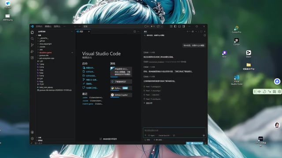Toggle the primary side bar layout icon
The width and height of the screenshot is (282, 158).
pyautogui.click(x=175, y=26)
